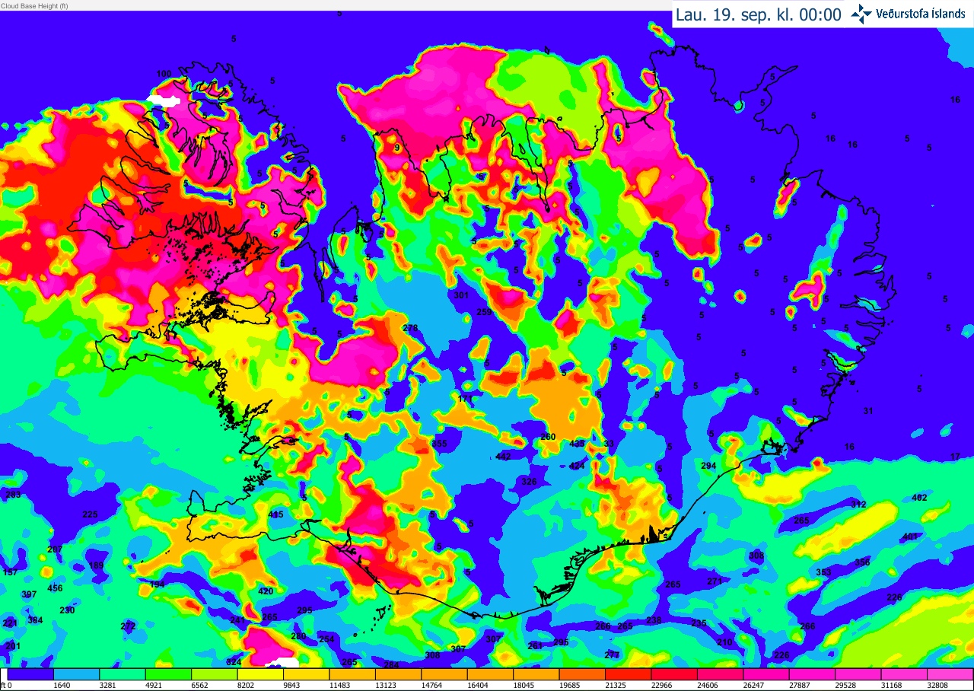Screen dimensions: 974x691
Task: Click the 26247 legend value label
Action: pyautogui.click(x=754, y=686)
